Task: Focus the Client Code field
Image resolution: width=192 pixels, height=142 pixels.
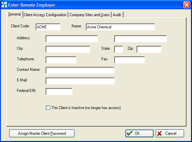Action: tap(48, 27)
